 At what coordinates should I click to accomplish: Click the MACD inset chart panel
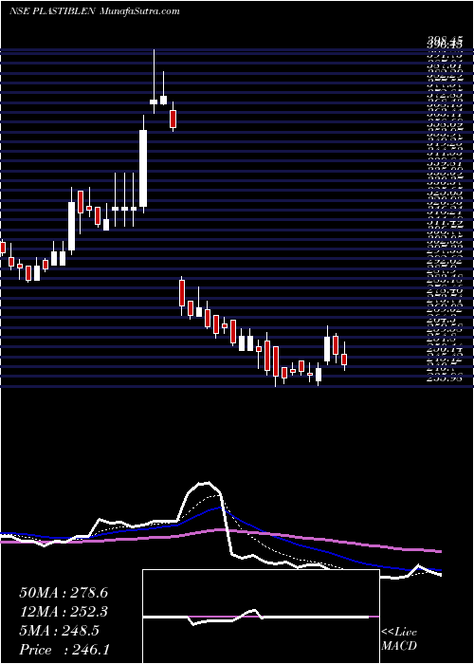point(261,617)
